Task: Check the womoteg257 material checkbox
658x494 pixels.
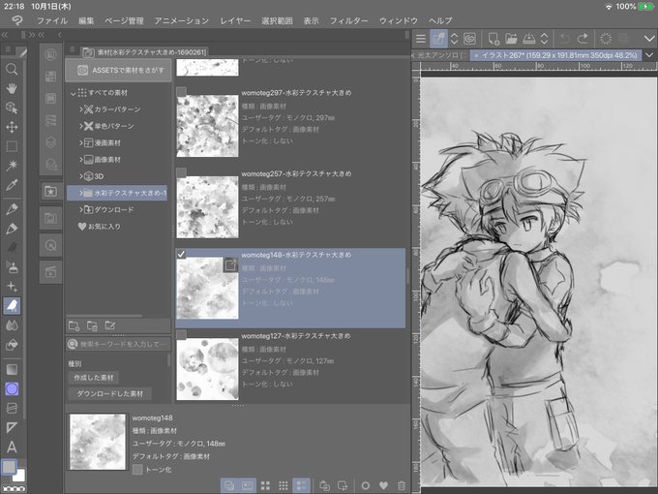Action: 181,173
